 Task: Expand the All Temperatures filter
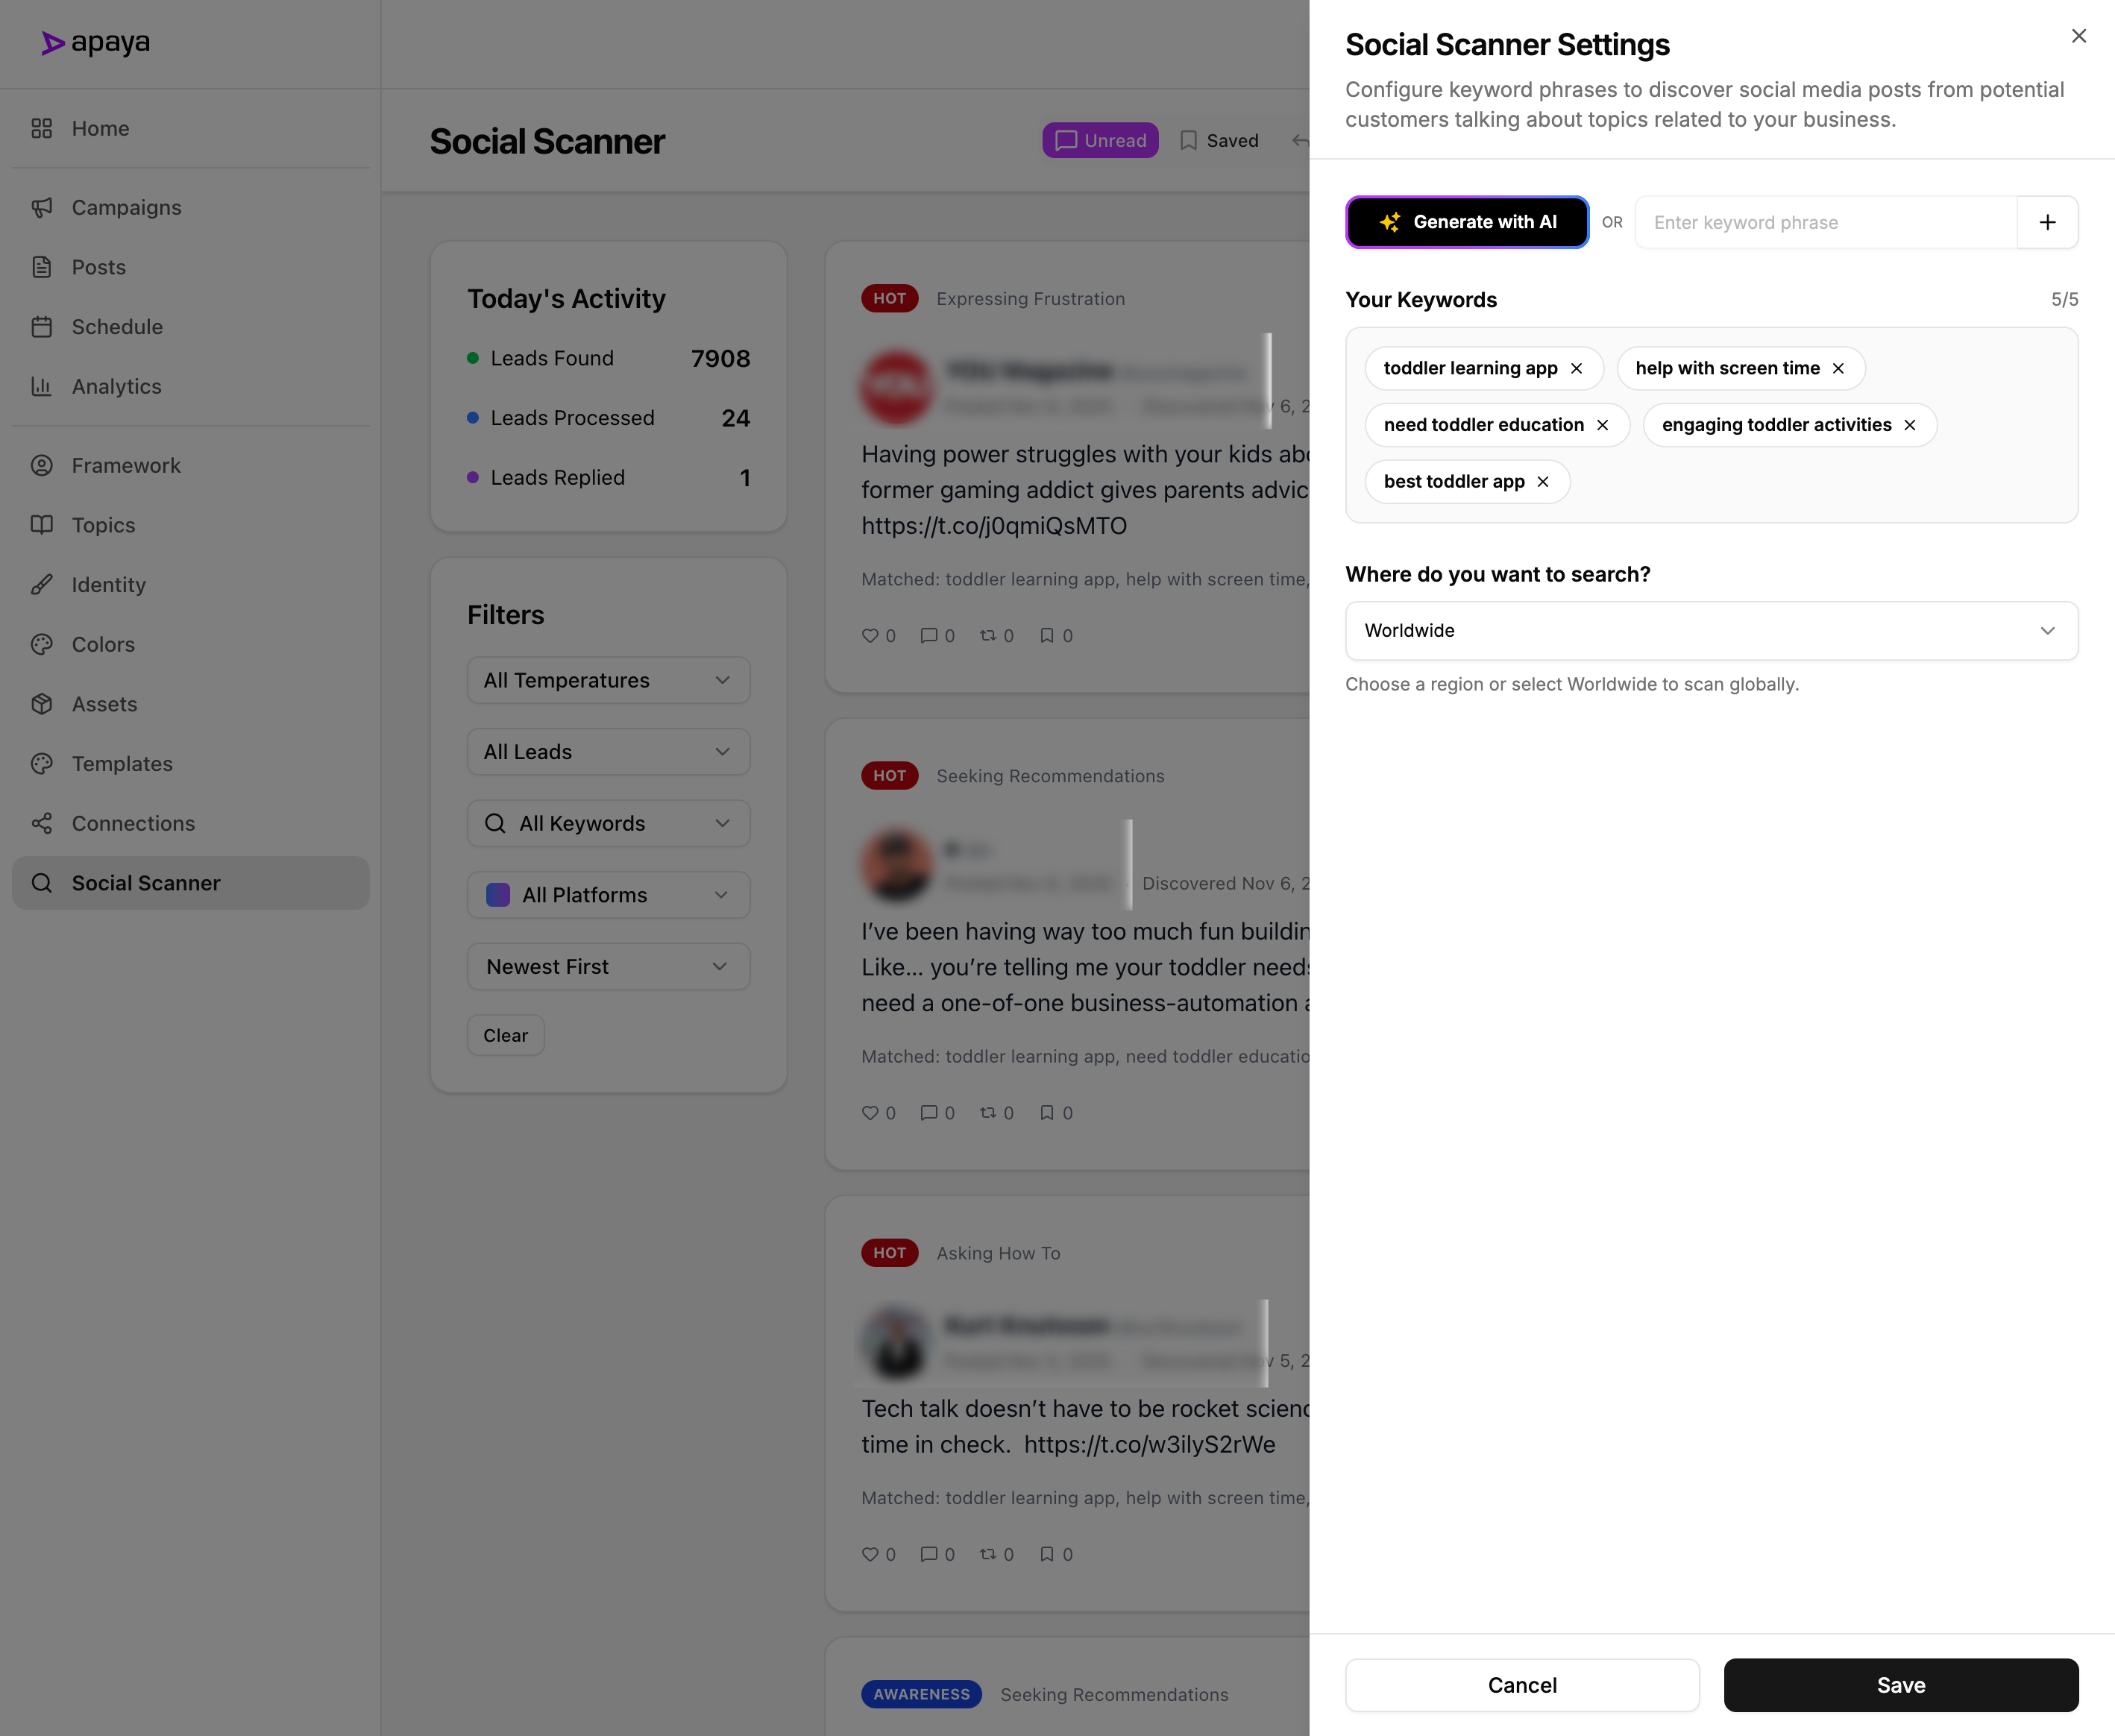point(608,680)
